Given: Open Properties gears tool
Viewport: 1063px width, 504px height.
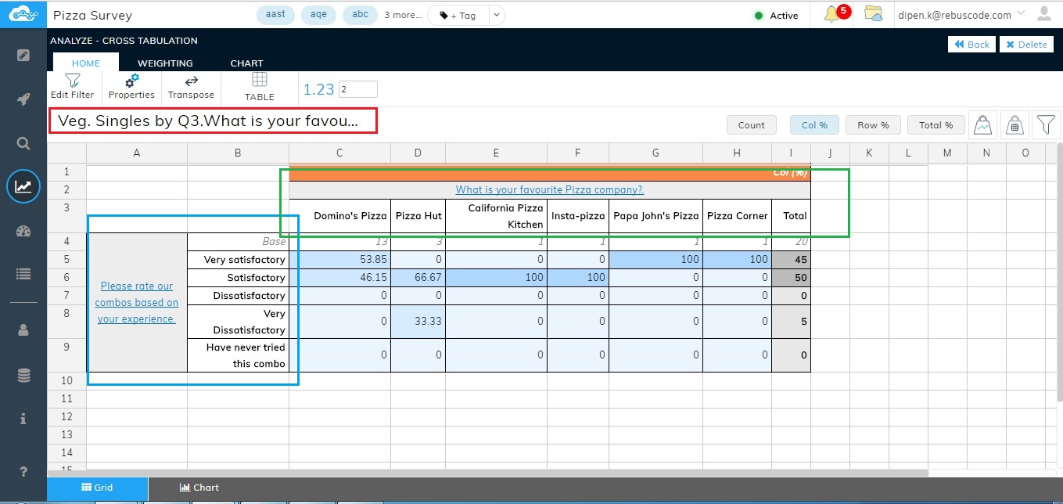Looking at the screenshot, I should pos(131,87).
